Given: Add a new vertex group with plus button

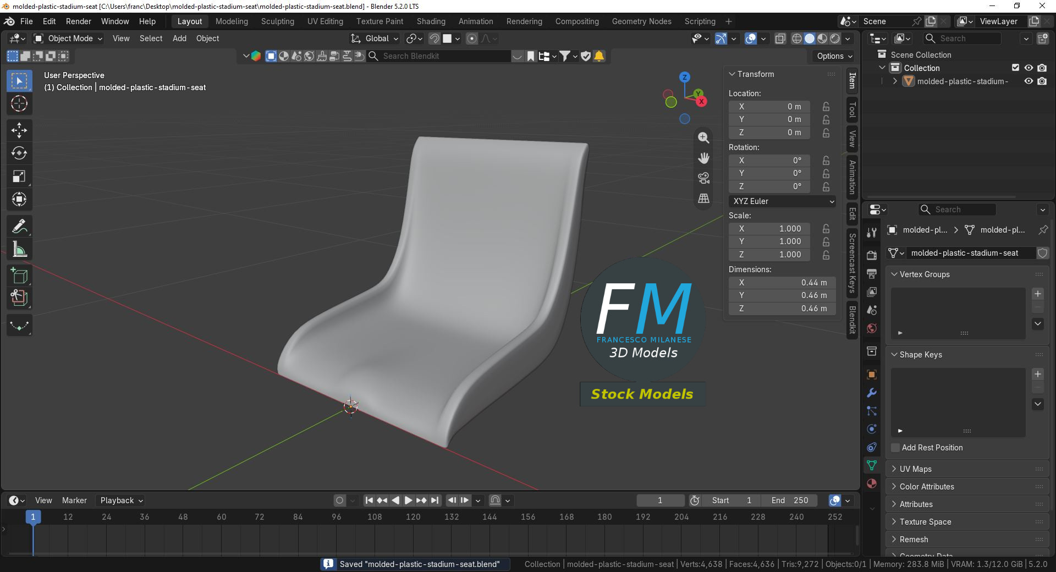Looking at the screenshot, I should [1038, 294].
